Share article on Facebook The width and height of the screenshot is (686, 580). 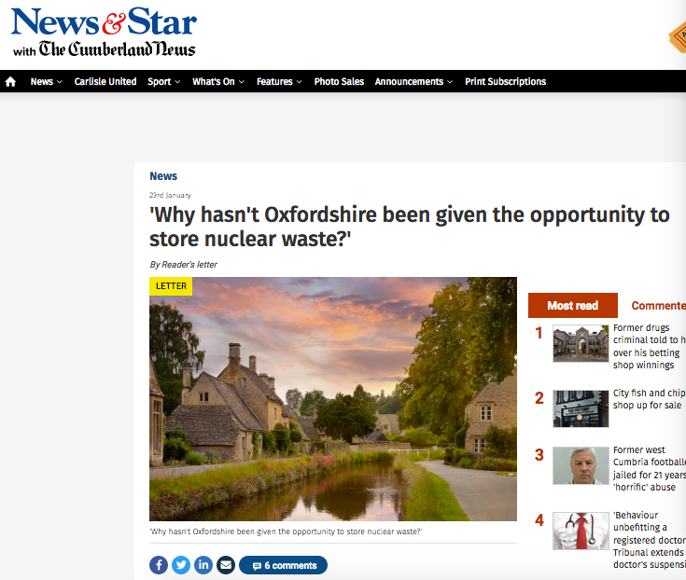159,565
